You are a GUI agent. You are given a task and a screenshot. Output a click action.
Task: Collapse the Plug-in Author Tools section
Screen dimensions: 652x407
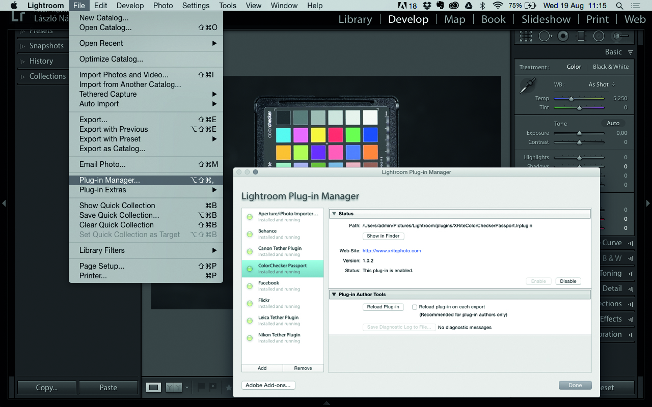[334, 295]
